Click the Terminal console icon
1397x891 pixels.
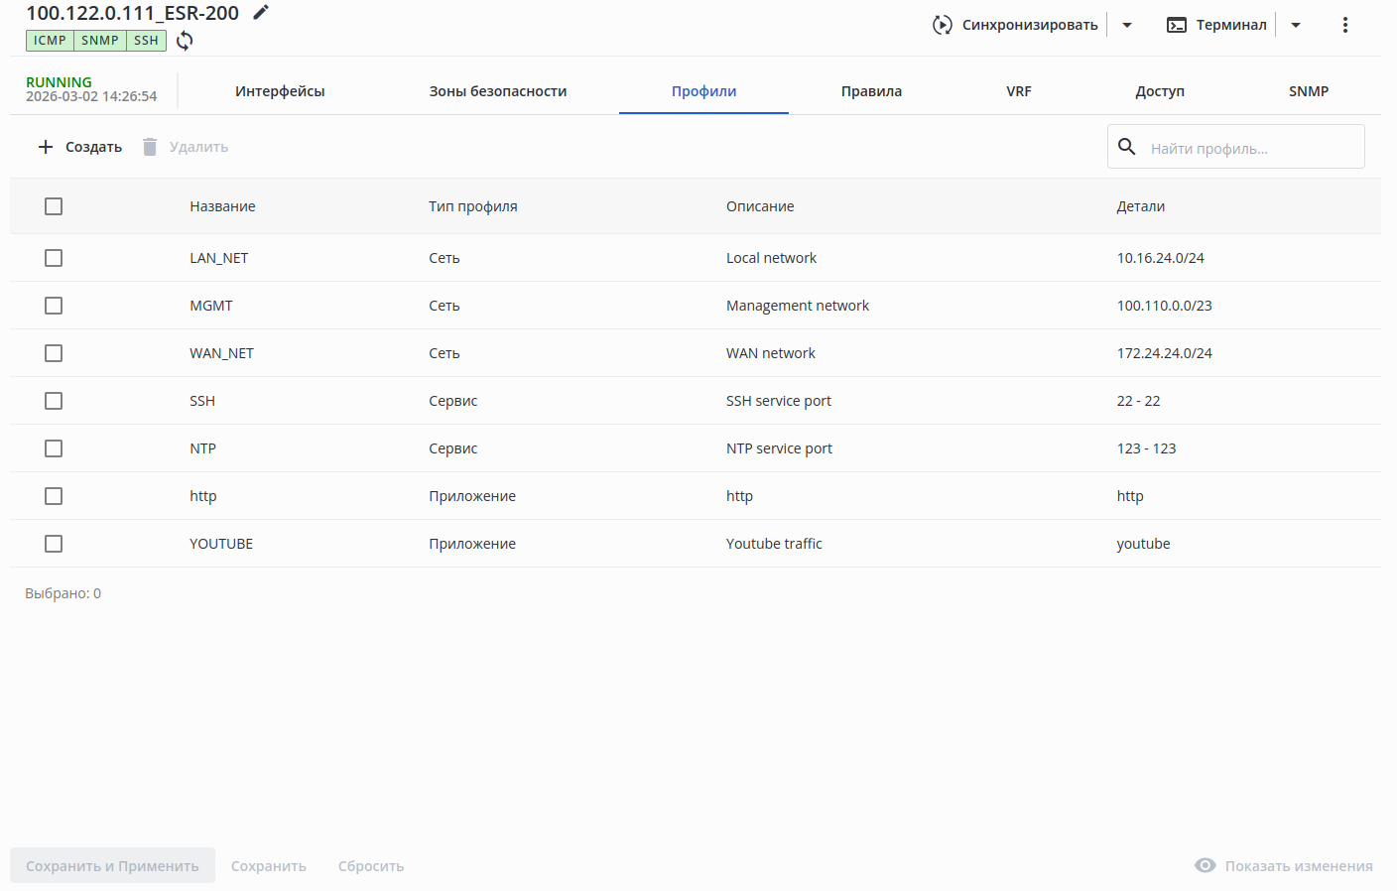pos(1177,25)
